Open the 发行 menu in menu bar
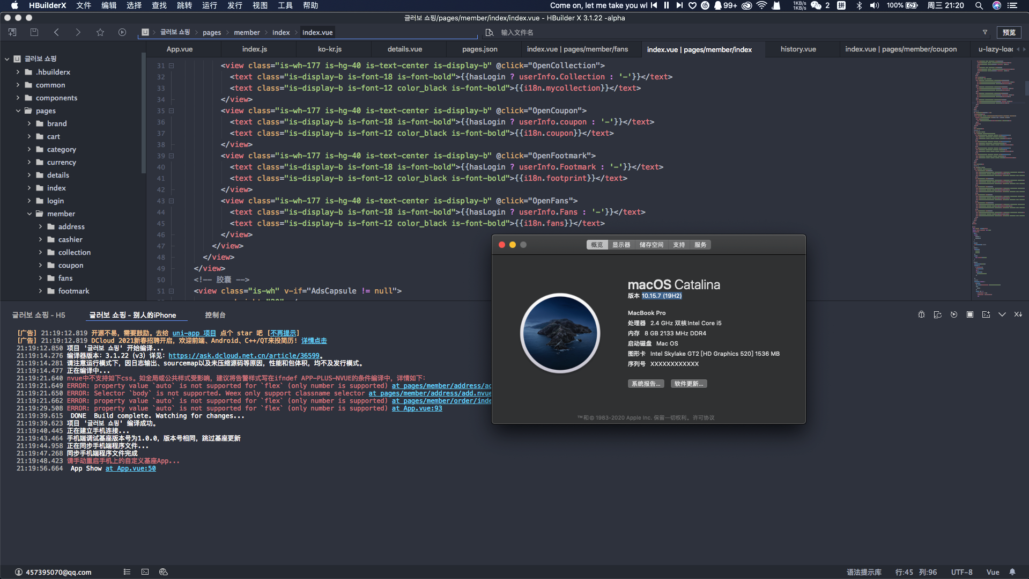Screen dimensions: 1029x579 [235, 5]
